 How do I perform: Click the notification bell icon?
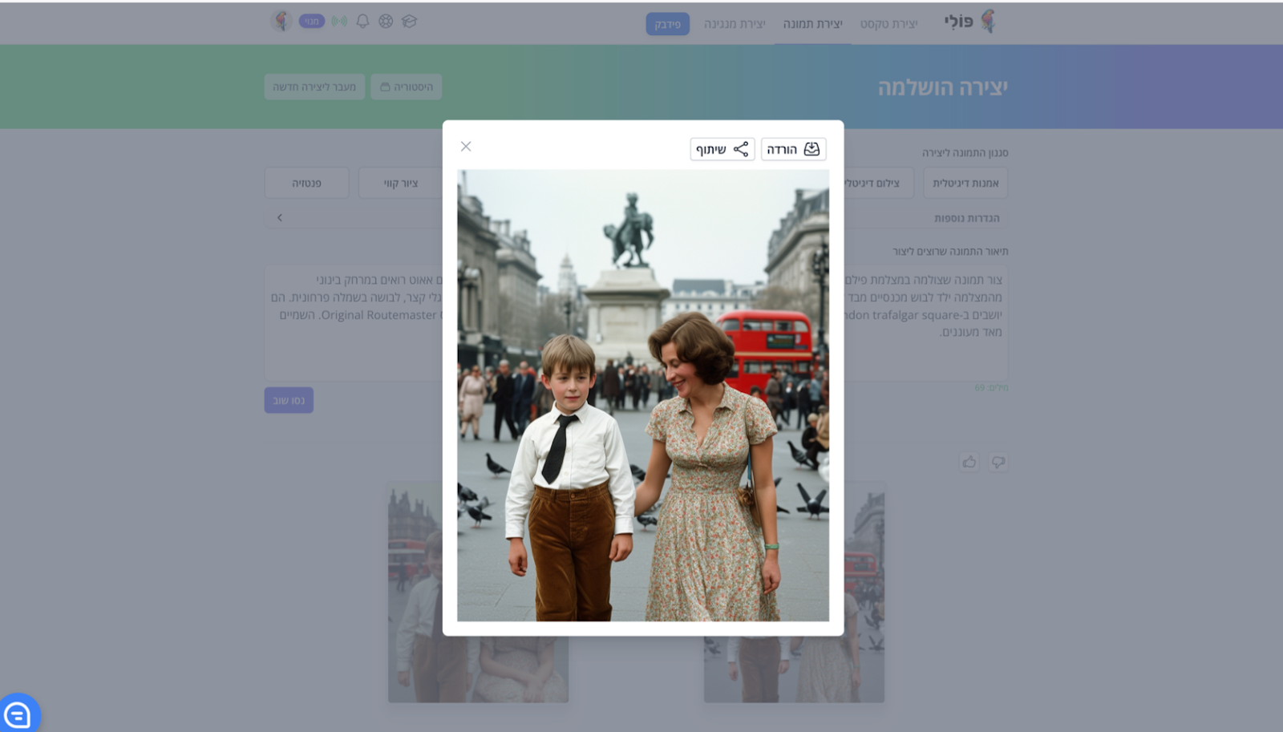point(362,22)
